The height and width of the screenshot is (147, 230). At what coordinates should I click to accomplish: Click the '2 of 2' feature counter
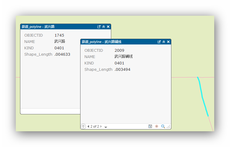click(x=94, y=126)
